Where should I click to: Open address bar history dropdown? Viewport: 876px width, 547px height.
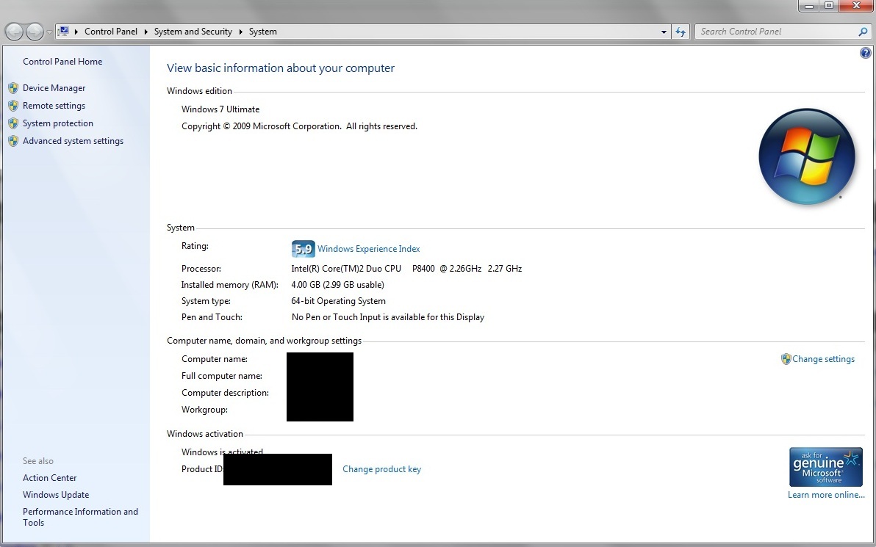click(x=664, y=32)
